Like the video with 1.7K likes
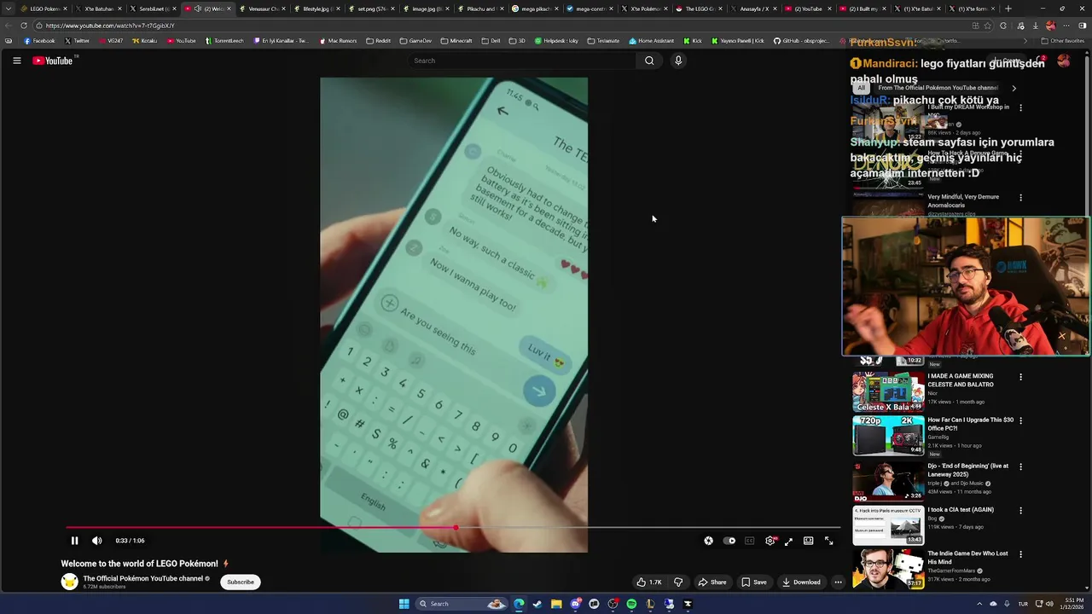This screenshot has width=1092, height=614. [649, 582]
